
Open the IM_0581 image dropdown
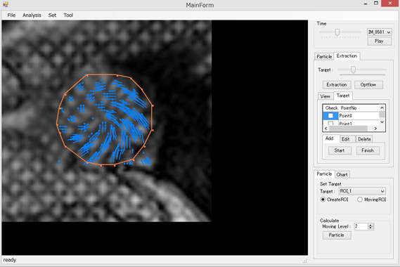(x=380, y=32)
